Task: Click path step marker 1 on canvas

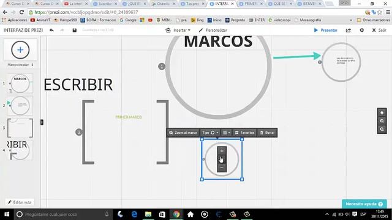Action: pos(162,67)
